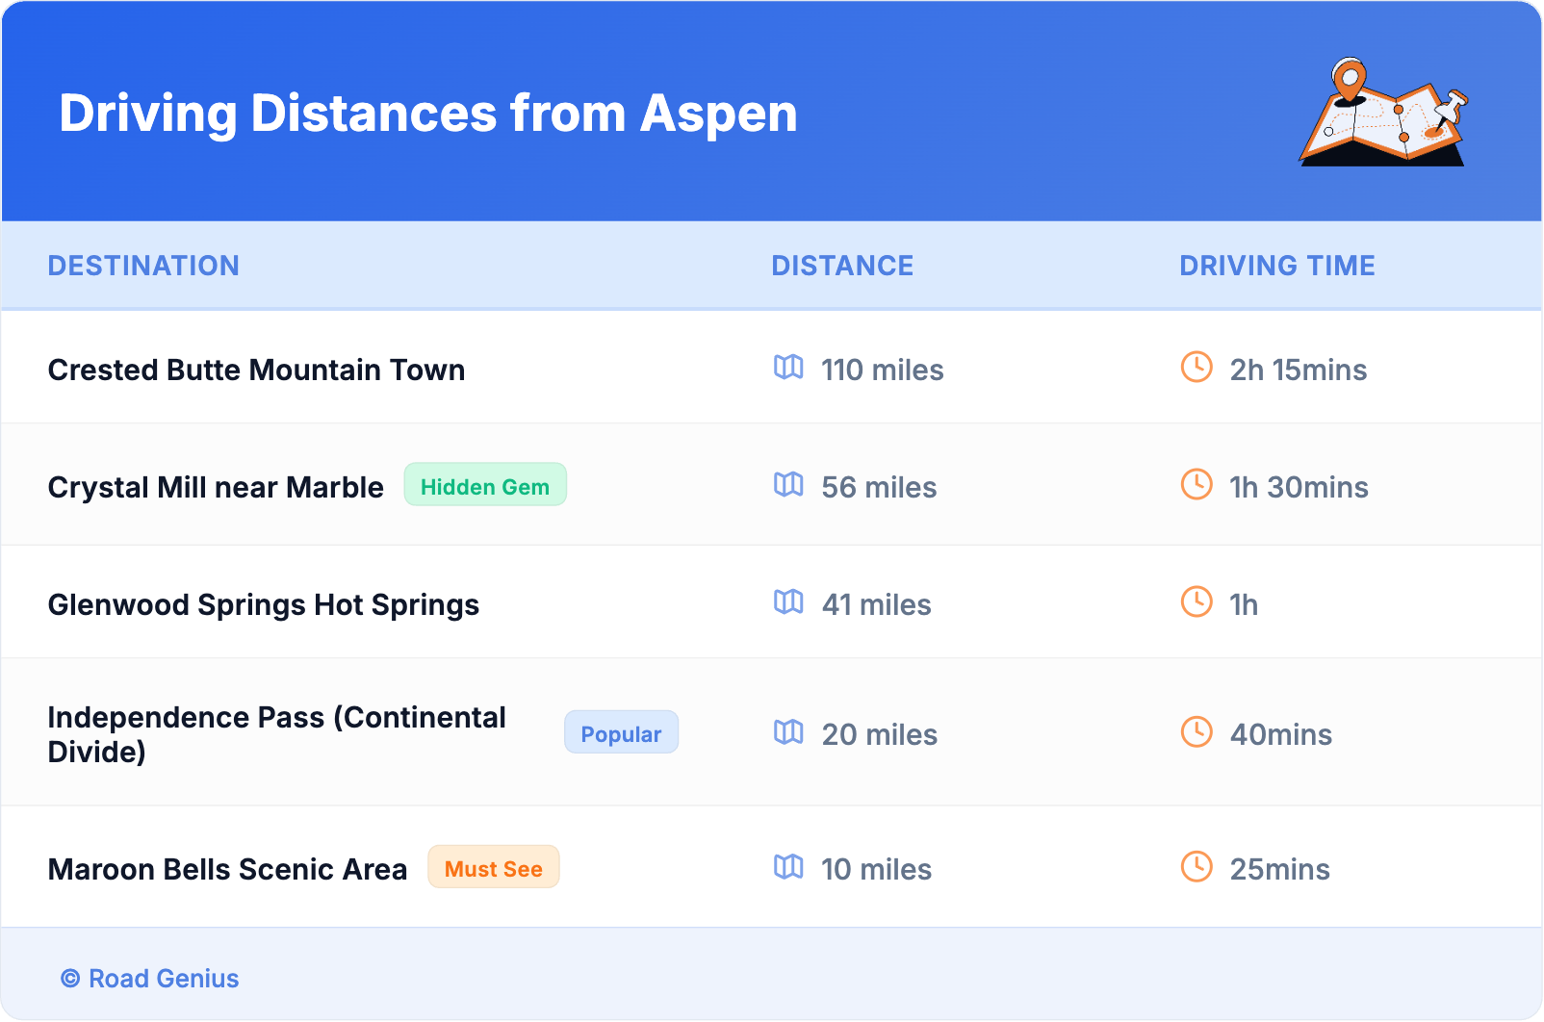
Task: Select the Must See badge
Action: (493, 868)
